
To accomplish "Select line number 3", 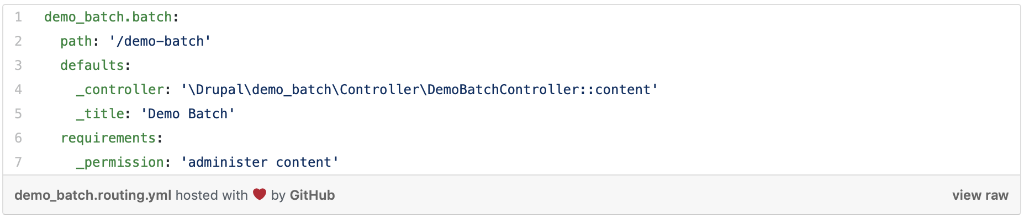I will point(18,65).
